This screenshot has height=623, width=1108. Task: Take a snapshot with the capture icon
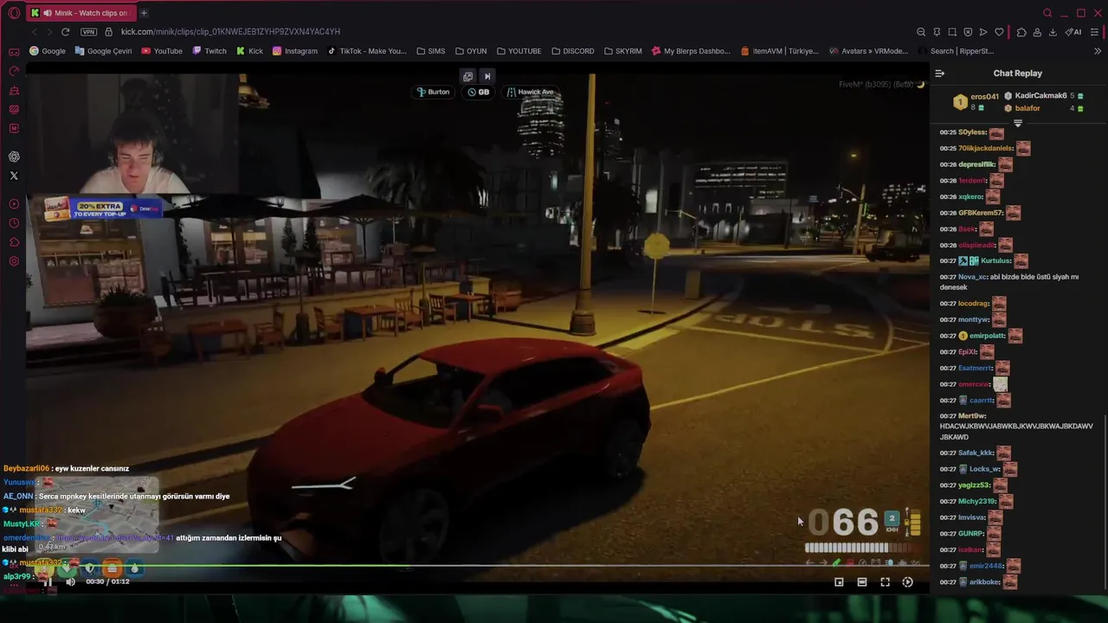tap(952, 32)
